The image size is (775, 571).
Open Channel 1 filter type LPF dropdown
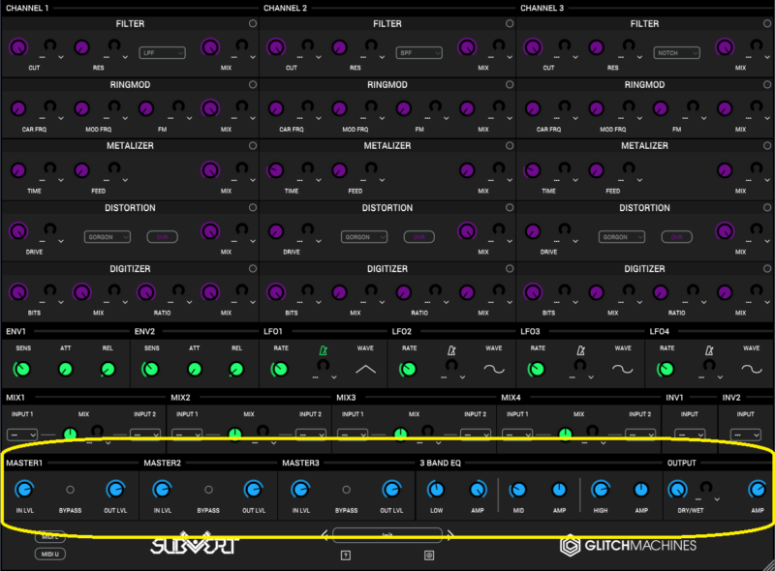tap(162, 52)
